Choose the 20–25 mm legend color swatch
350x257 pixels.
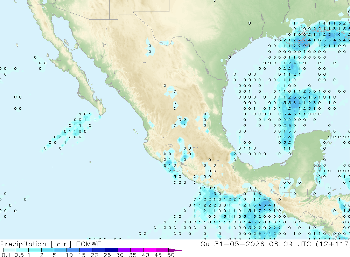coord(98,250)
